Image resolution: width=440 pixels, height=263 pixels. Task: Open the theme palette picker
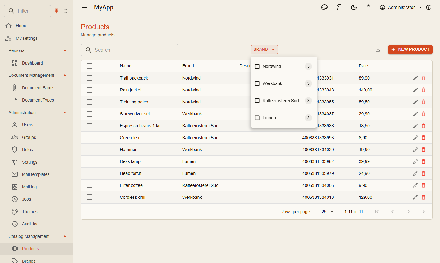point(324,7)
